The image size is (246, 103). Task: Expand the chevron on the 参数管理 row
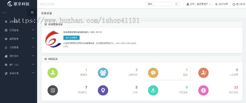[33, 21]
